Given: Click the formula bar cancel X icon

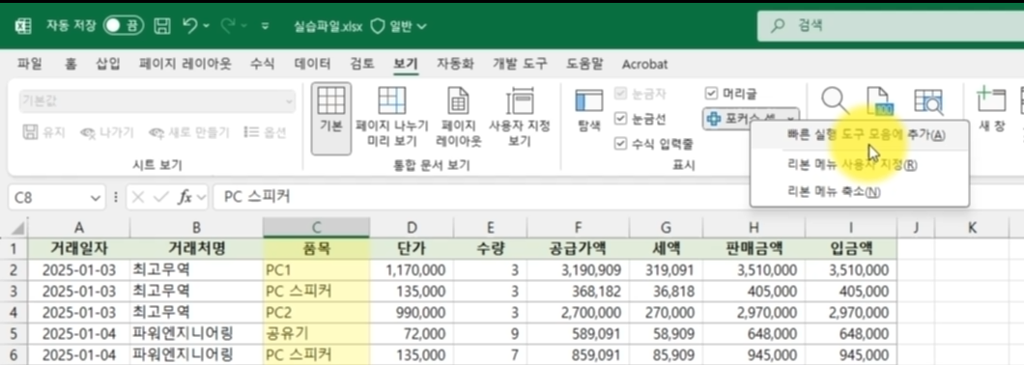Looking at the screenshot, I should [138, 197].
